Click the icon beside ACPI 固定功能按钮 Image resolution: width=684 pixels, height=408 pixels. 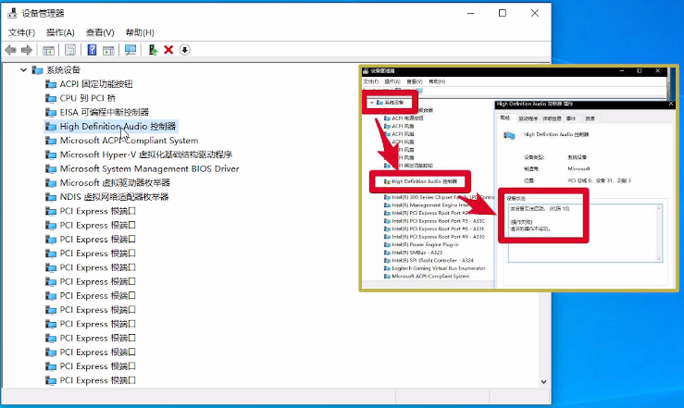coord(51,84)
